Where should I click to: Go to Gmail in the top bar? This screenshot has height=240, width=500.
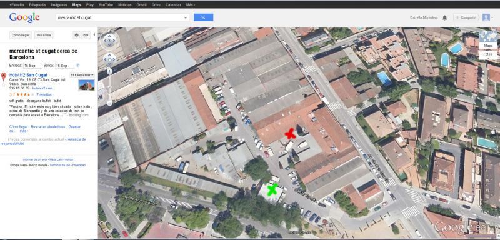(x=141, y=5)
